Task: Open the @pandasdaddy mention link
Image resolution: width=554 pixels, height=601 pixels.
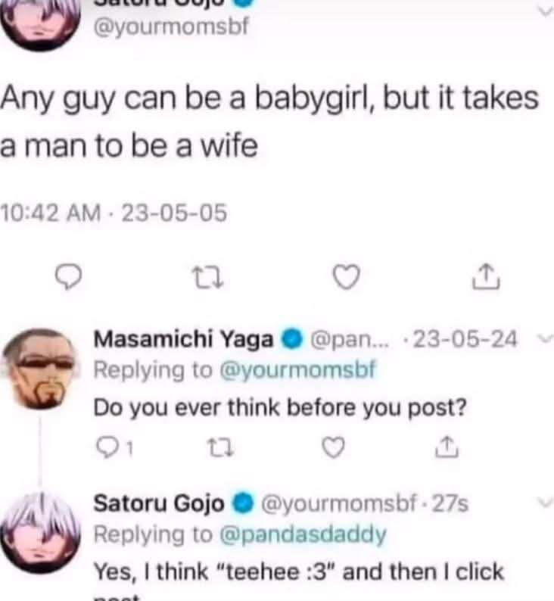Action: [303, 534]
